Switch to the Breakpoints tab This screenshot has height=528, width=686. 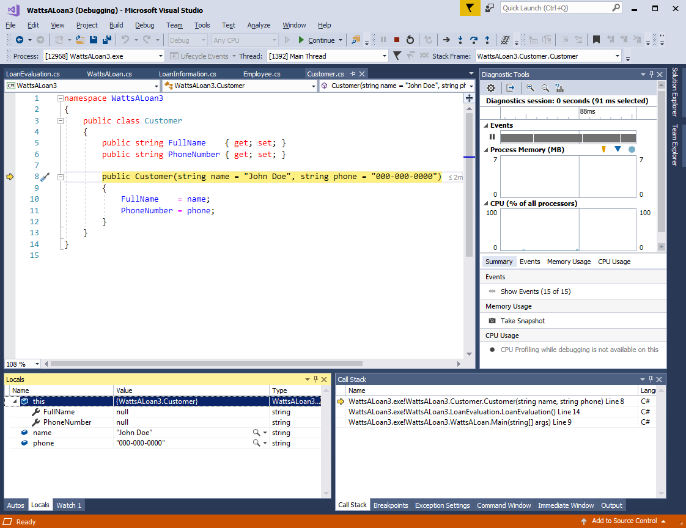pos(391,505)
